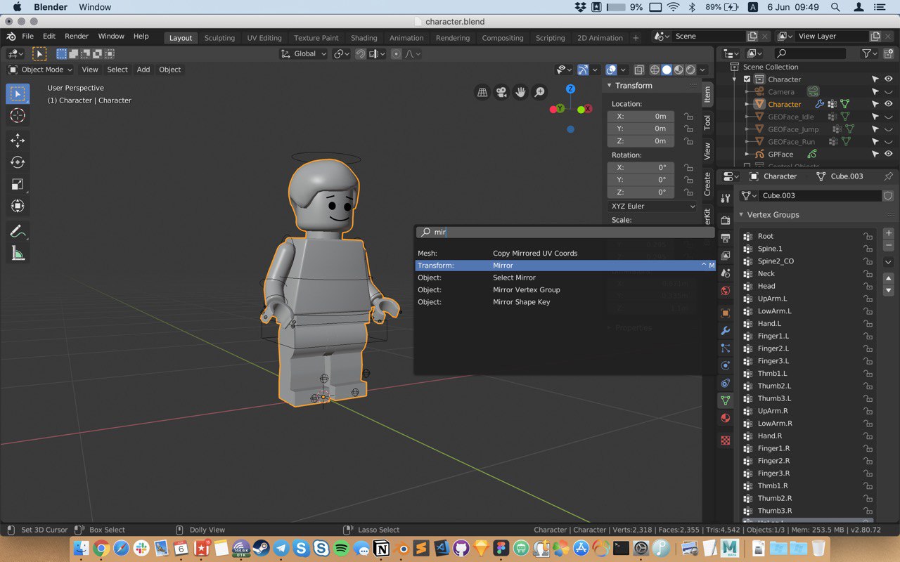Open the Active Tool properties tab

pyautogui.click(x=726, y=199)
